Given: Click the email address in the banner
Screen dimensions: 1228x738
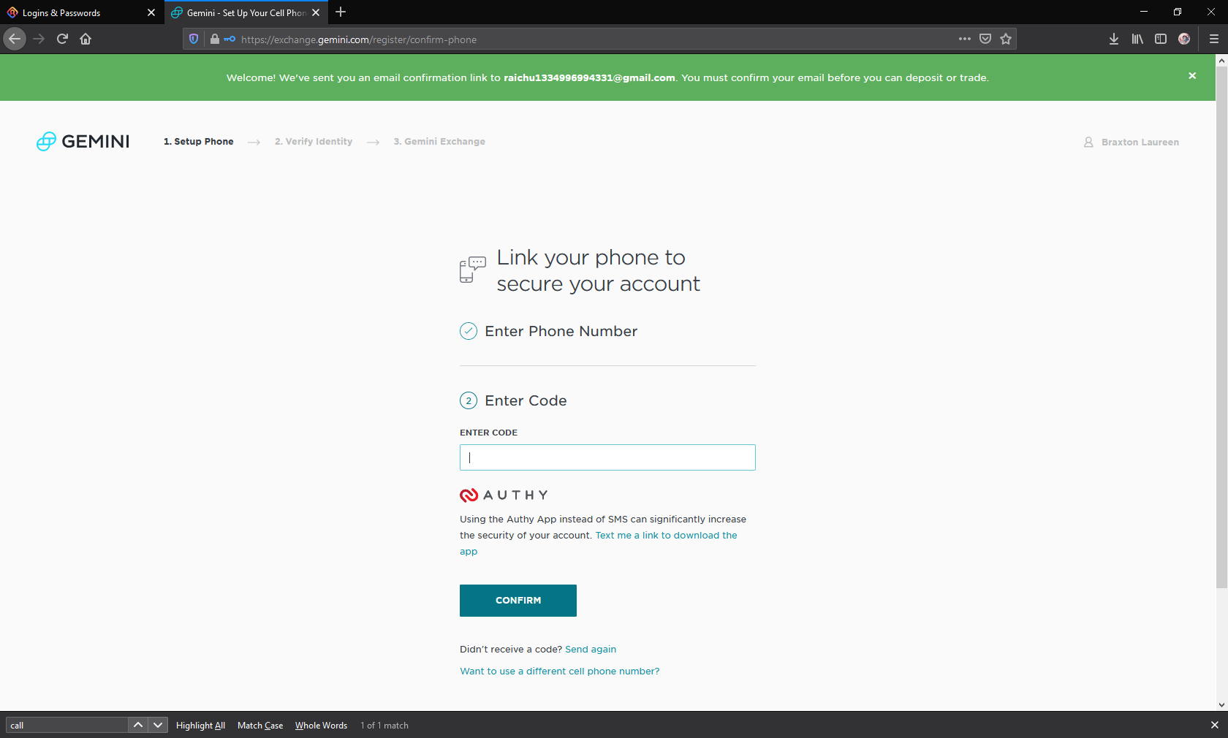Looking at the screenshot, I should click(x=589, y=77).
